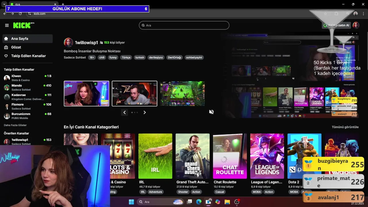Image resolution: width=368 pixels, height=207 pixels.
Task: View site information icon beside kick.com
Action: click(29, 14)
